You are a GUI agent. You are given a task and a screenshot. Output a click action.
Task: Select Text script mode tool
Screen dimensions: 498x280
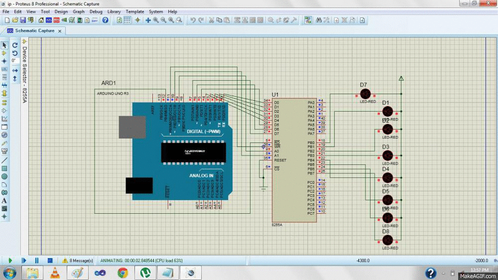[4, 77]
